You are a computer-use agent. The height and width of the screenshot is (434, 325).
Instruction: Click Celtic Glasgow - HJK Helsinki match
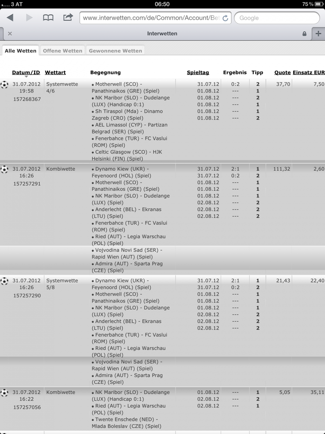point(127,155)
